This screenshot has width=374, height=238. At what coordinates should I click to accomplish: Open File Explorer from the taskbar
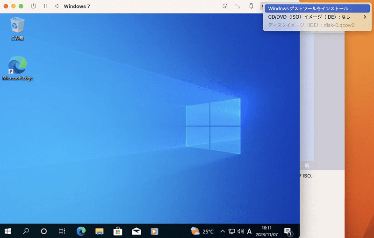[100, 231]
